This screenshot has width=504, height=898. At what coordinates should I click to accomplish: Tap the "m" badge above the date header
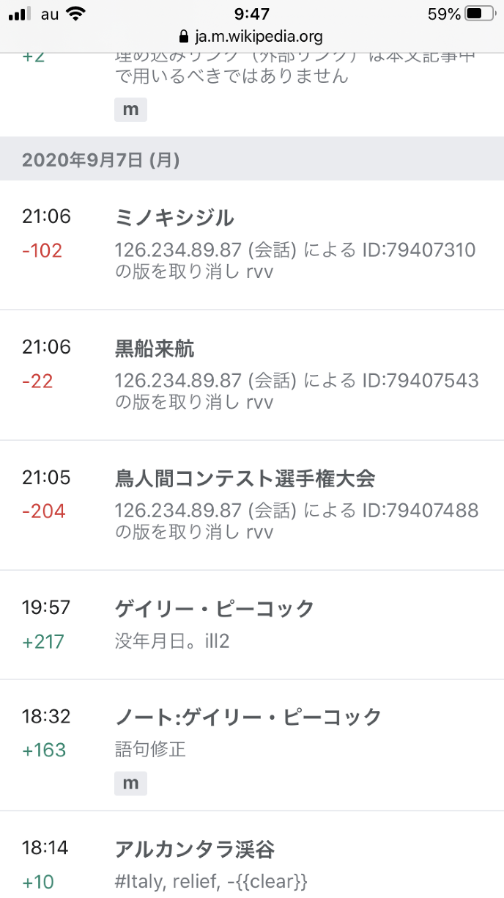pos(130,110)
